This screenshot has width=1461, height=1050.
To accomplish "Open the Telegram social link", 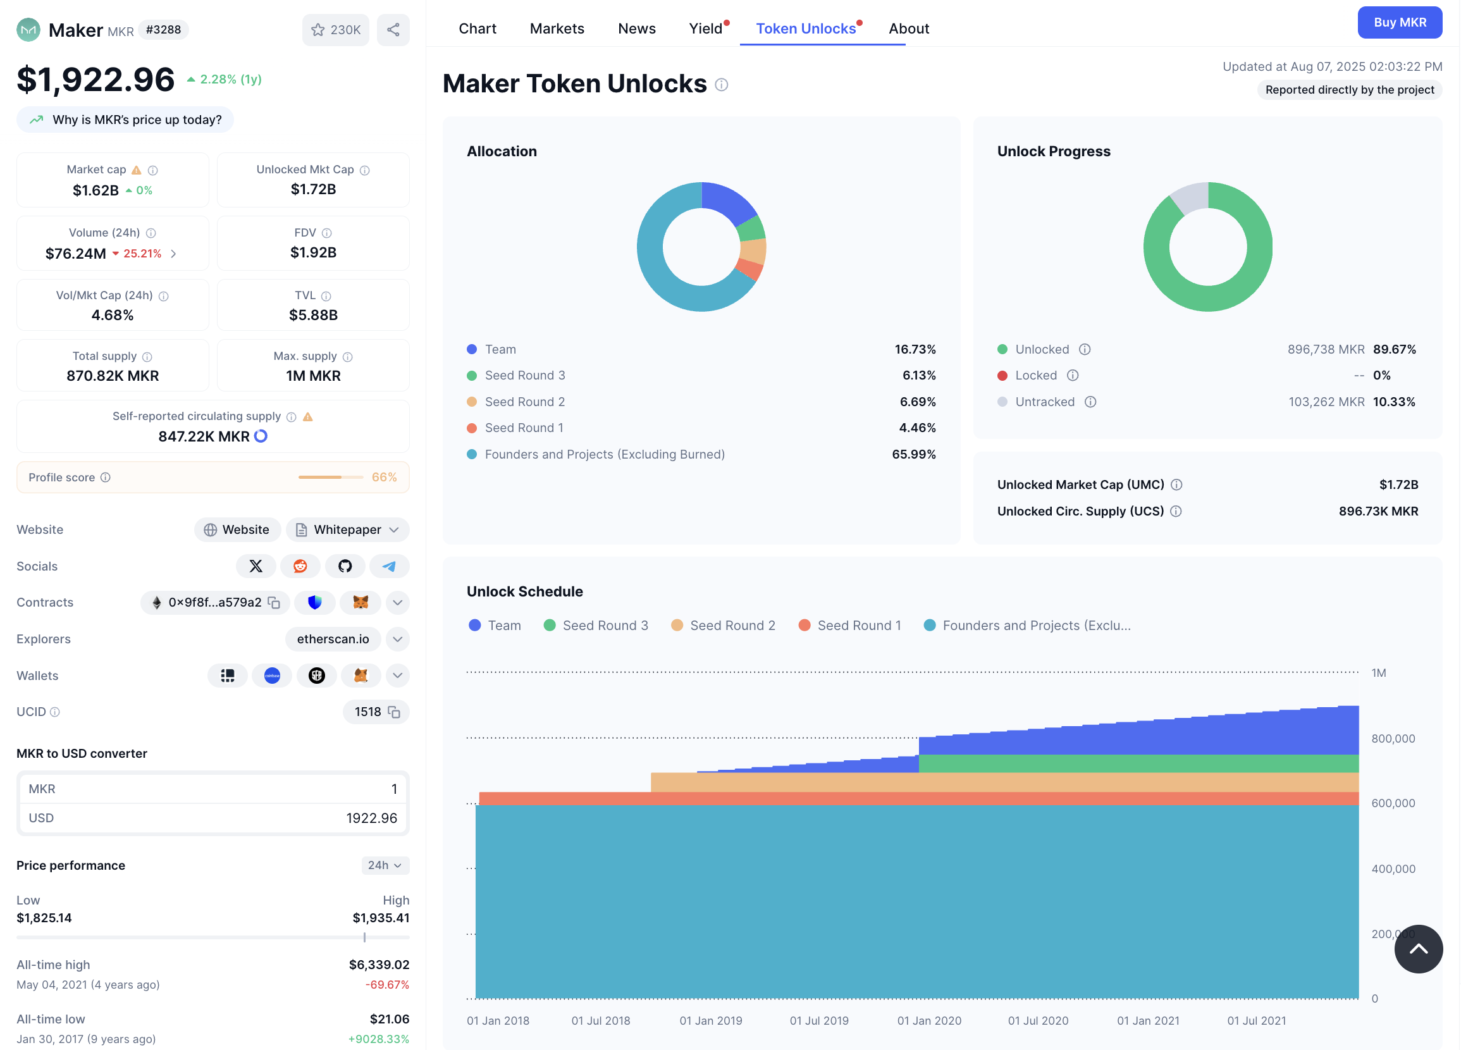I will tap(389, 566).
